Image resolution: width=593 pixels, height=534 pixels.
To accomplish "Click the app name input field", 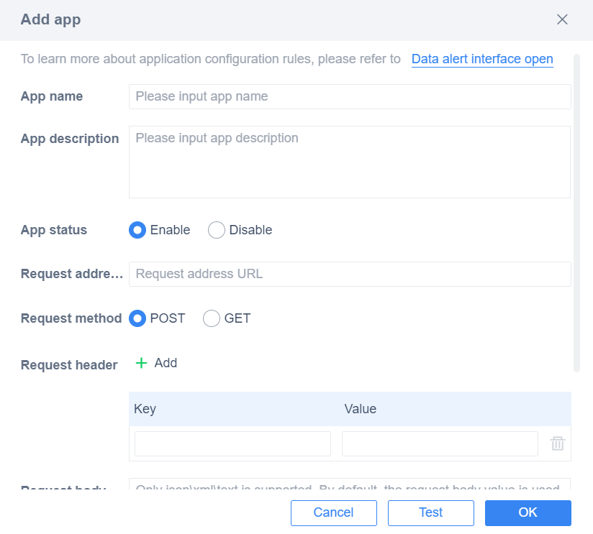I will (x=350, y=96).
